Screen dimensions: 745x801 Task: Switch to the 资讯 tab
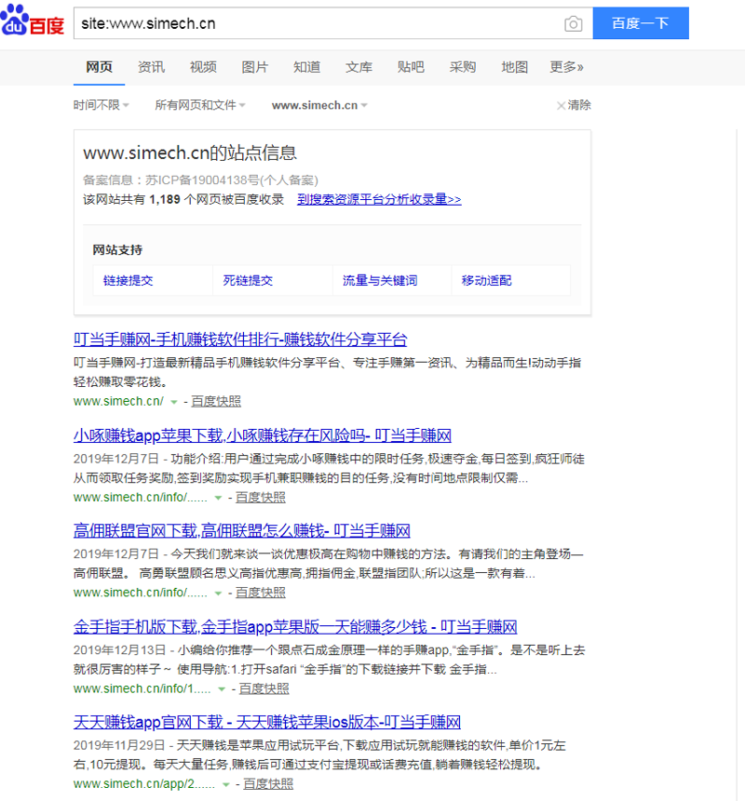coord(152,67)
